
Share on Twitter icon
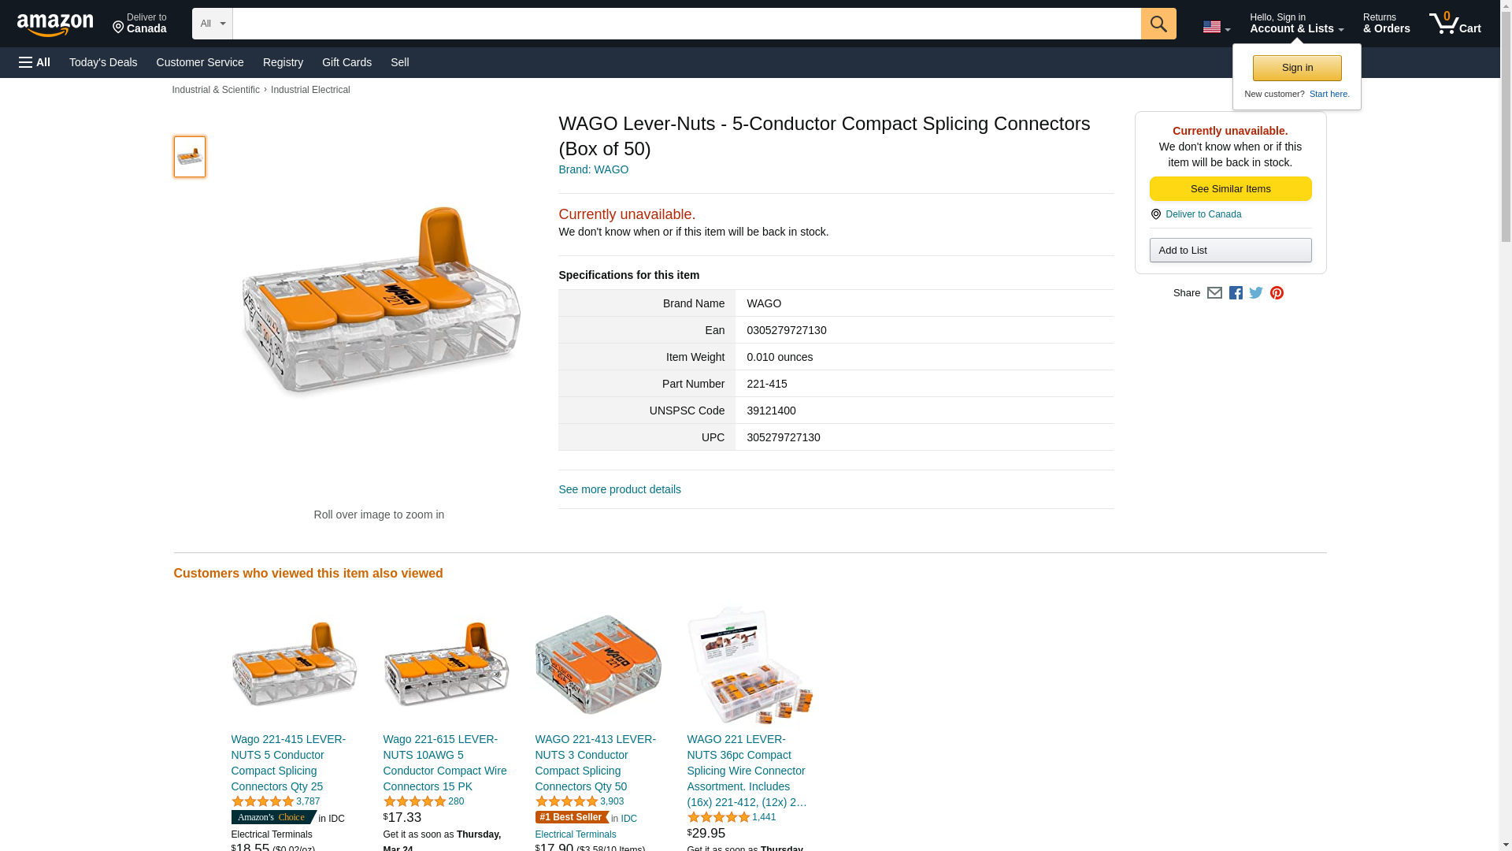click(x=1256, y=293)
